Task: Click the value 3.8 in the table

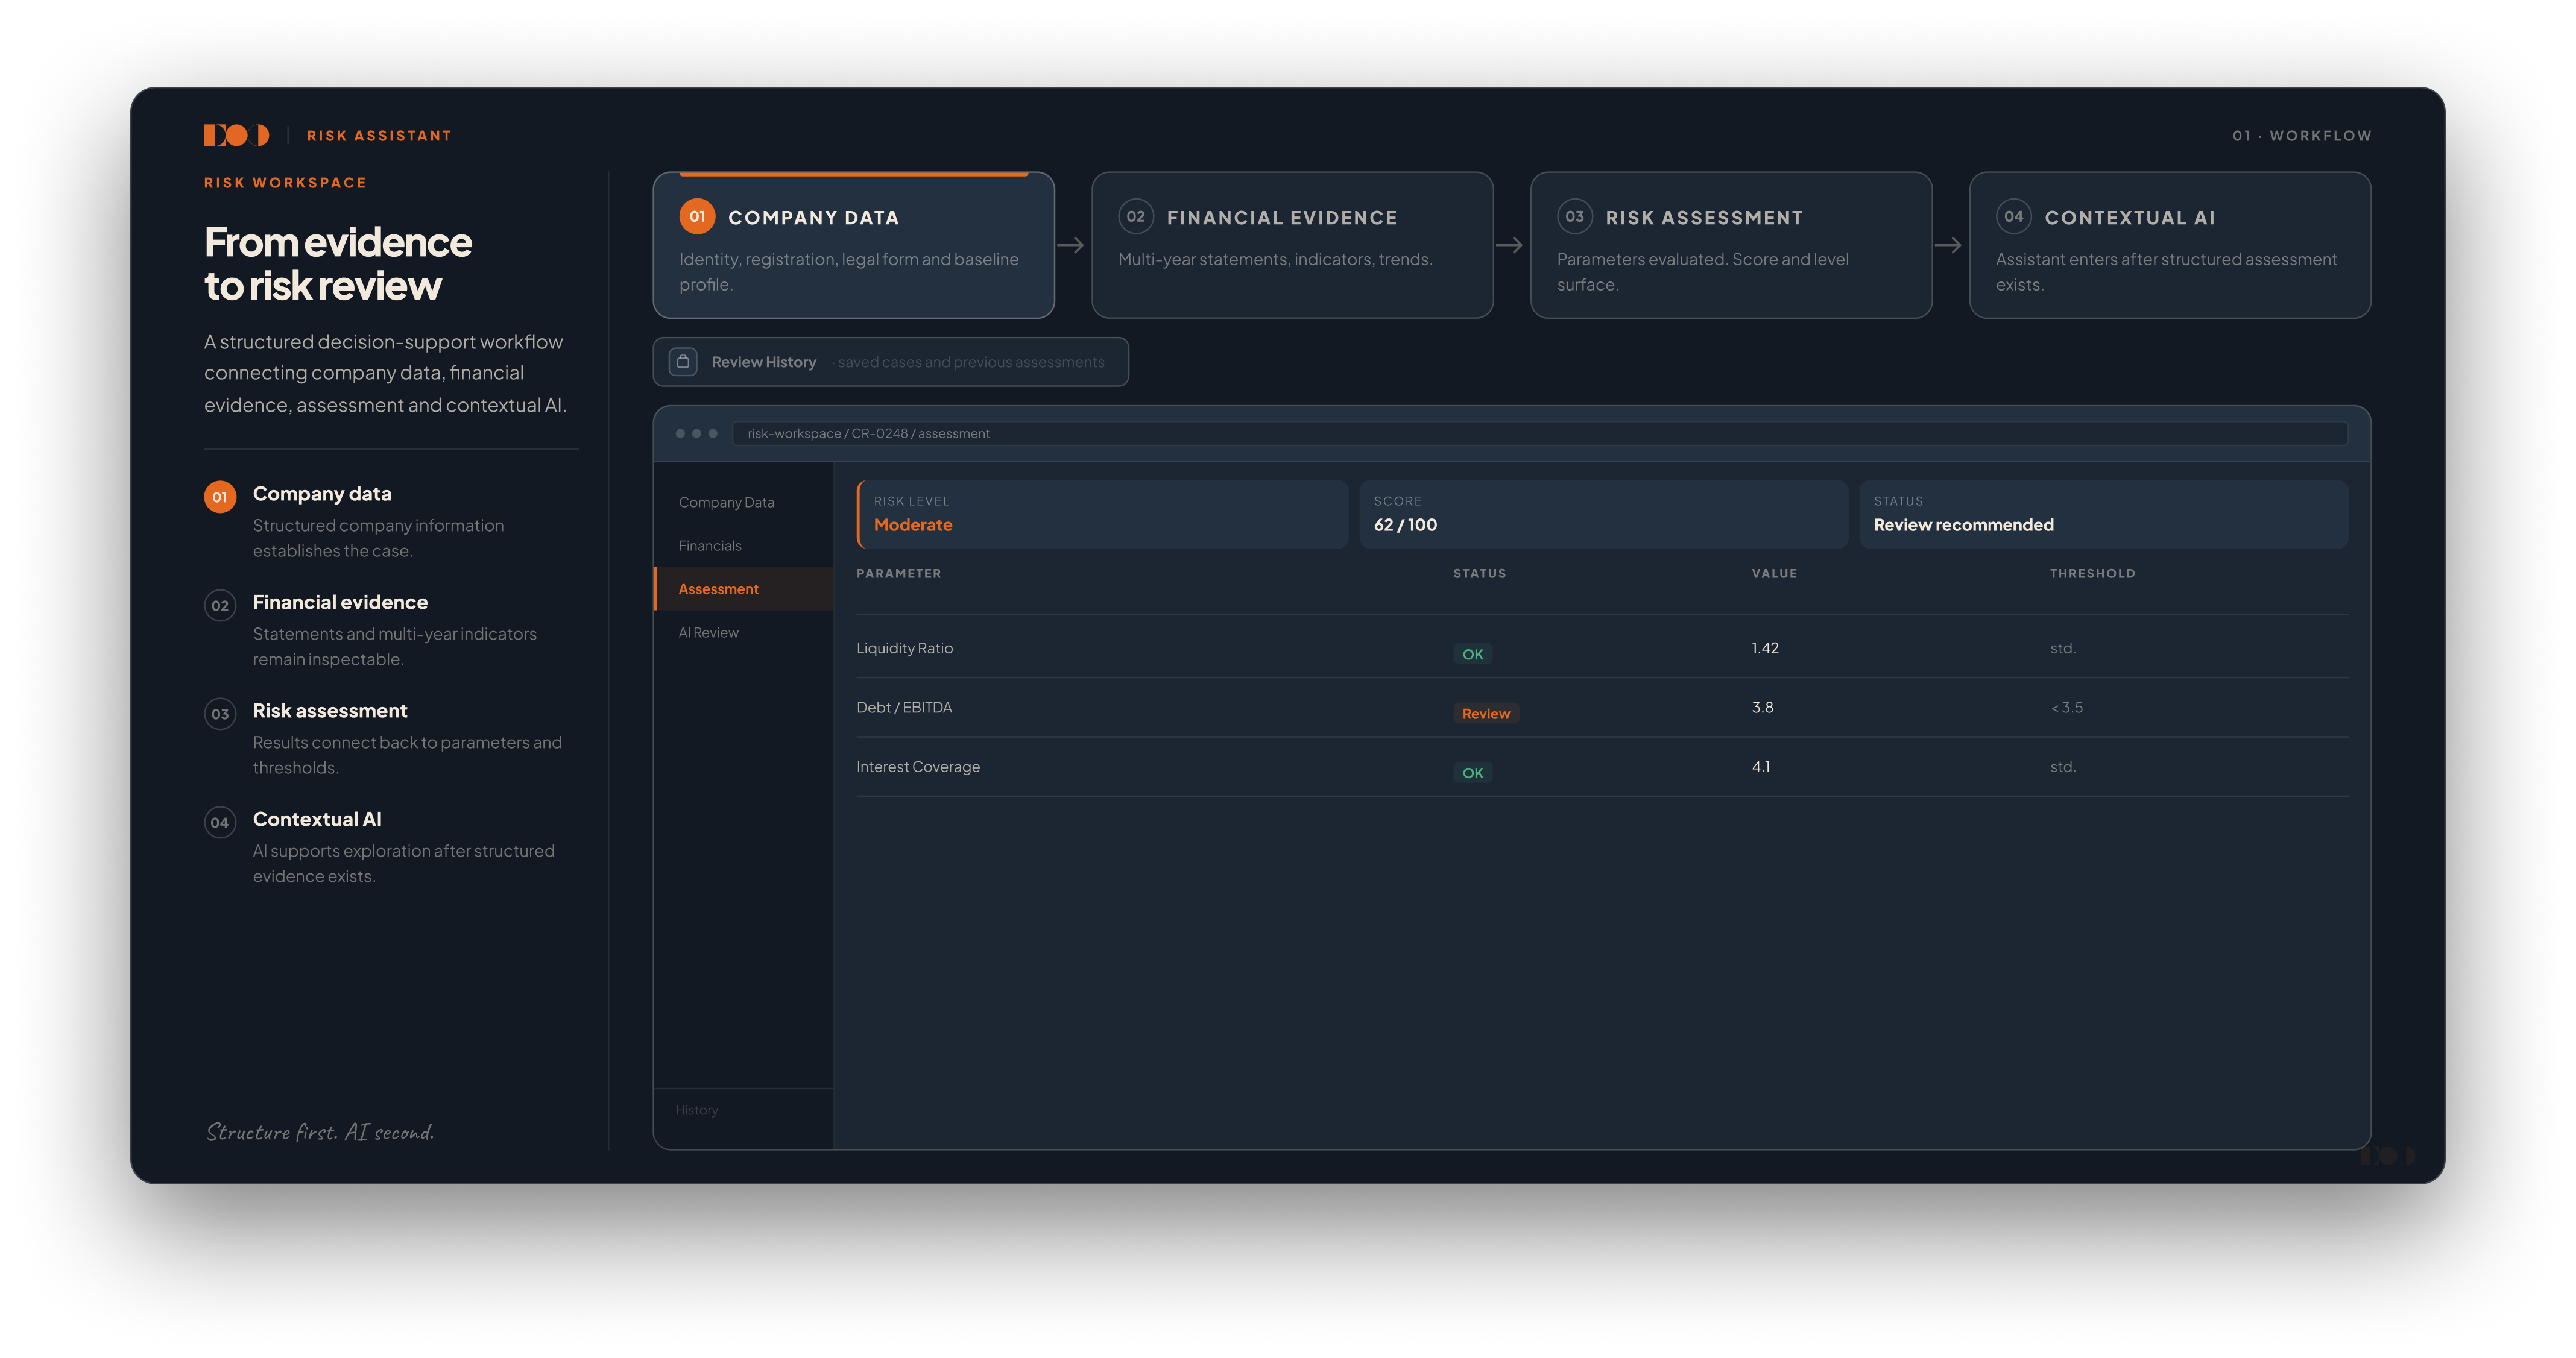Action: [x=1762, y=708]
